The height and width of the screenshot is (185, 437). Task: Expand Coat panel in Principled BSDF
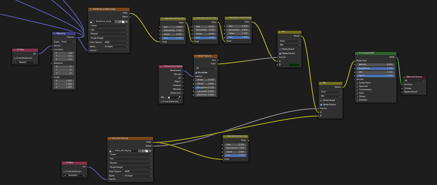tap(357, 93)
